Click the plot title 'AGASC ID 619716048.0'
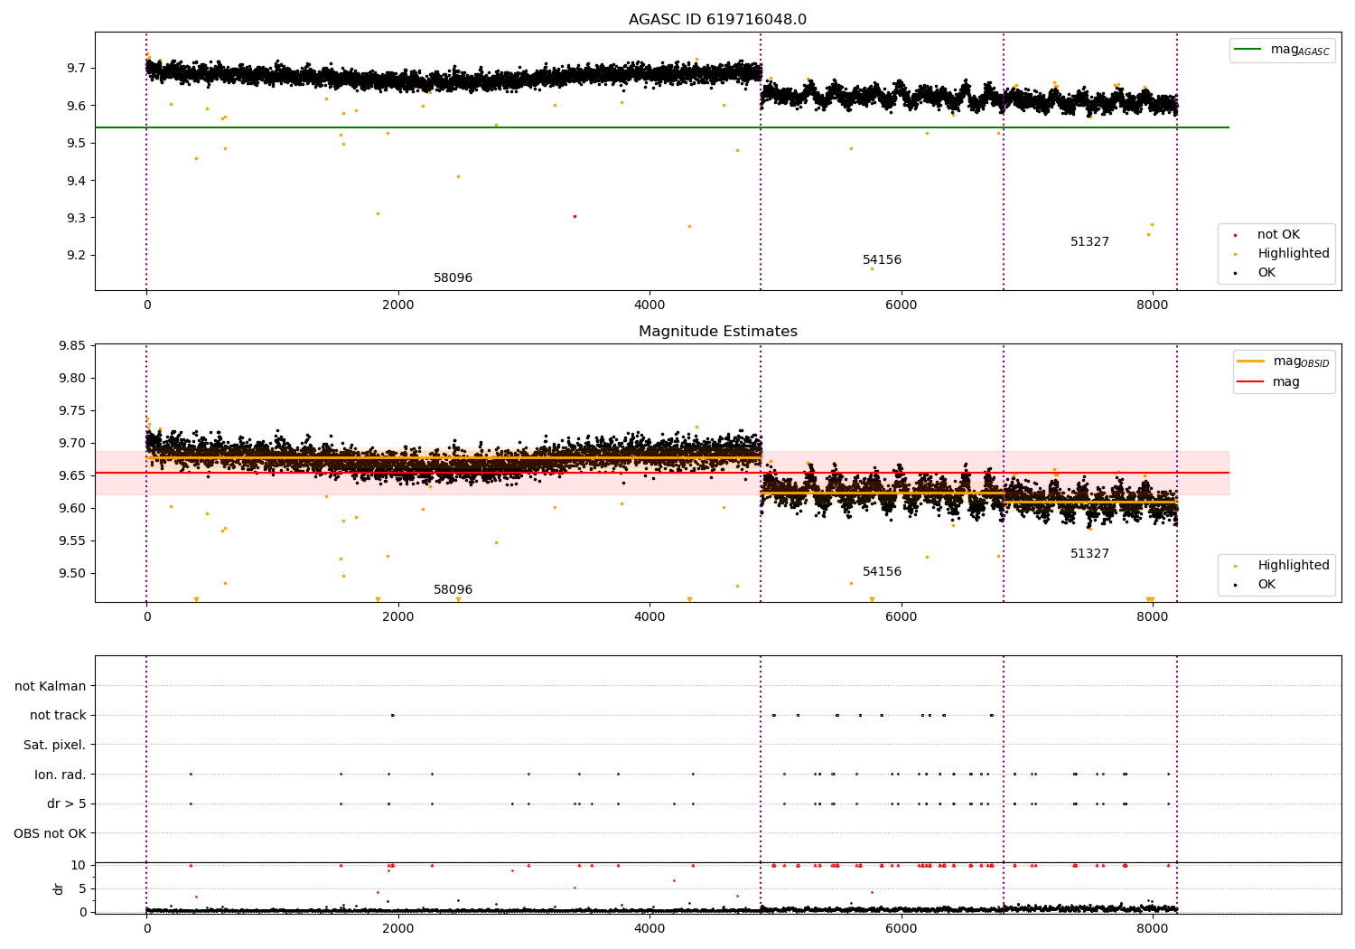This screenshot has width=1355, height=949. click(x=717, y=20)
